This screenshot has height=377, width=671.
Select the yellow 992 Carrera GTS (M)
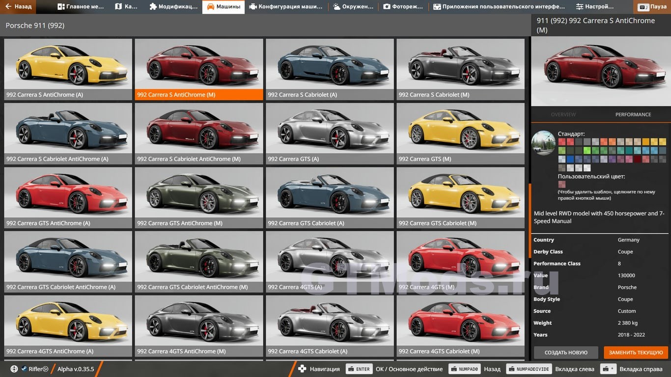pos(461,134)
